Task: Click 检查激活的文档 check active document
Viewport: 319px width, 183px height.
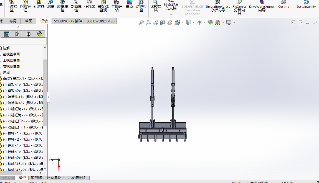Action: click(171, 5)
